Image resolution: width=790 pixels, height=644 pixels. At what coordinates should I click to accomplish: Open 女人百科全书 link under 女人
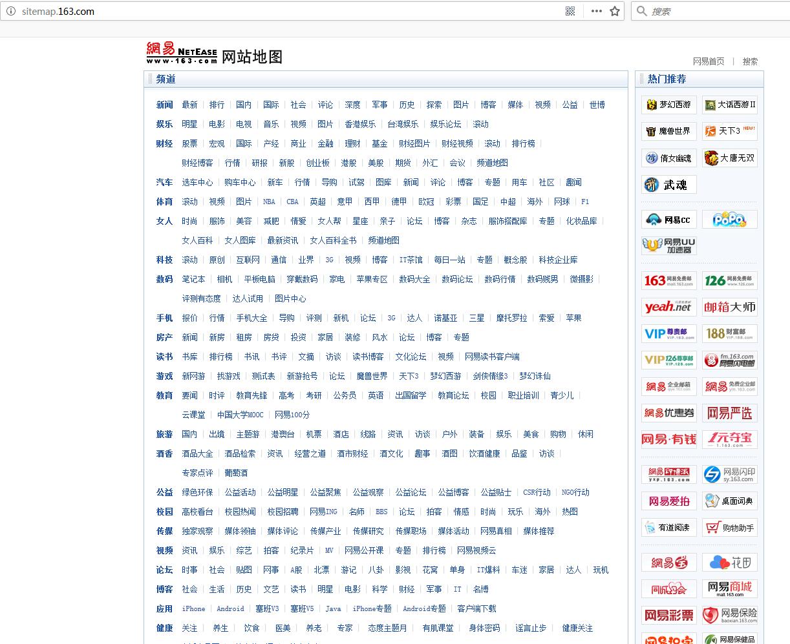(x=333, y=240)
